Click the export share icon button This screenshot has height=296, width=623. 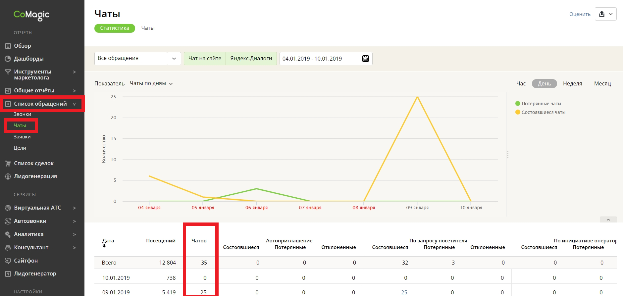602,14
